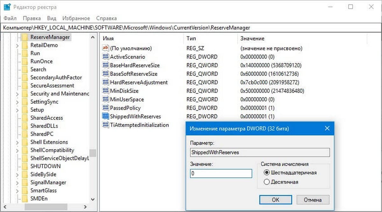
Task: Expand the SideBySide tree node
Action: 18,175
